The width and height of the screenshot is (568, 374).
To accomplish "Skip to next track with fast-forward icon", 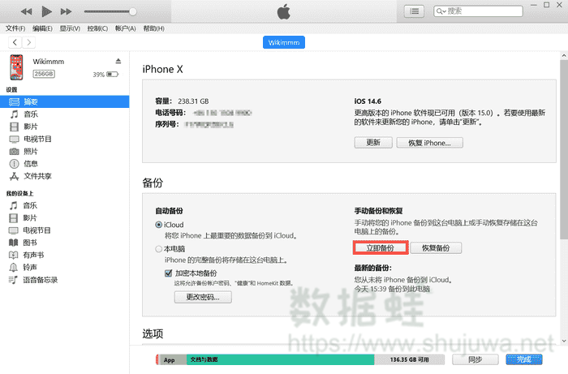I will point(67,11).
